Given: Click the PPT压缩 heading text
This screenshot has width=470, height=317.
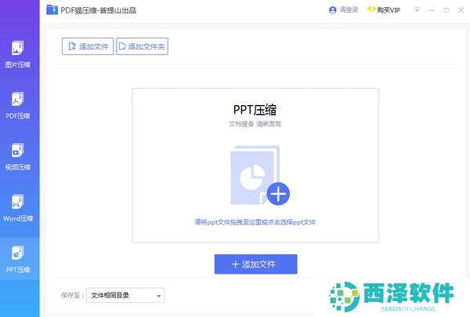Looking at the screenshot, I should [255, 110].
